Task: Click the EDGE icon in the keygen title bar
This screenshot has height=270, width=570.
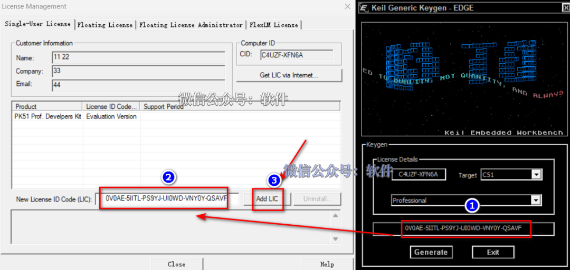Action: click(x=365, y=7)
